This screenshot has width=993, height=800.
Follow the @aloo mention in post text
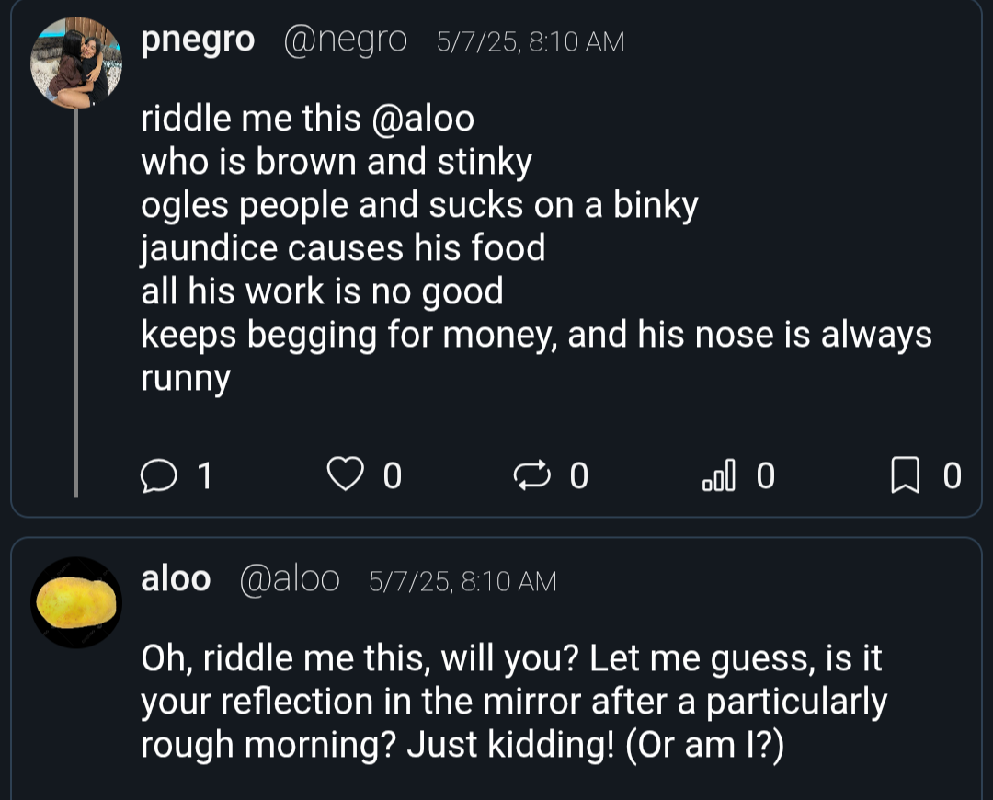pyautogui.click(x=423, y=119)
